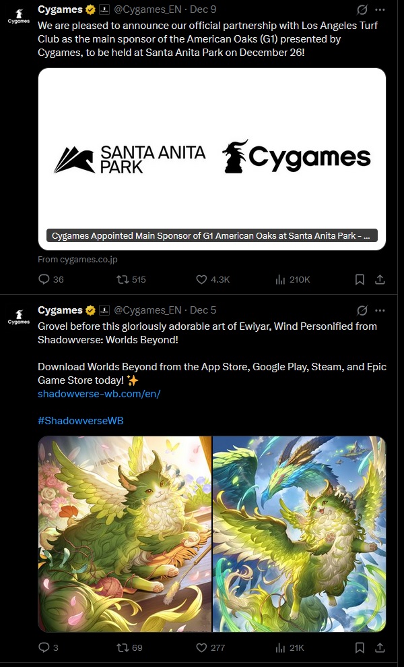Image resolution: width=404 pixels, height=667 pixels.
Task: Open @Cygames_EN handle on Dec 5 post
Action: pos(147,310)
